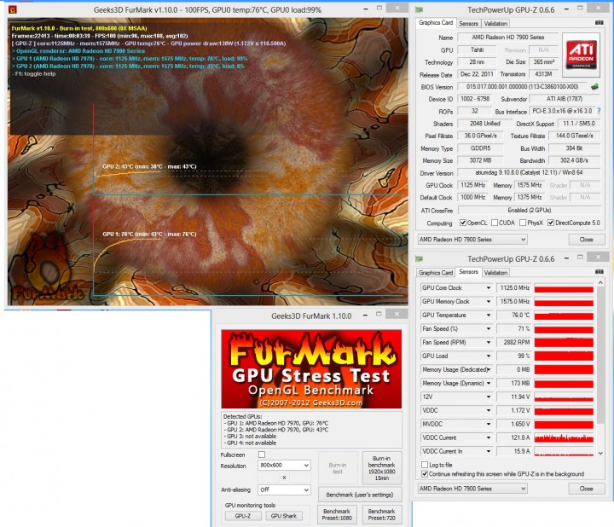
Task: Launch the GPU Shark monitoring tool
Action: pyautogui.click(x=283, y=516)
